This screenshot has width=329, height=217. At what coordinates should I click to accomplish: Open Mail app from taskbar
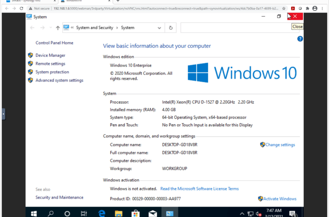pyautogui.click(x=153, y=214)
